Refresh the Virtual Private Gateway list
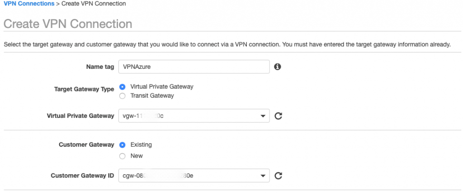This screenshot has width=463, height=194. [x=279, y=116]
